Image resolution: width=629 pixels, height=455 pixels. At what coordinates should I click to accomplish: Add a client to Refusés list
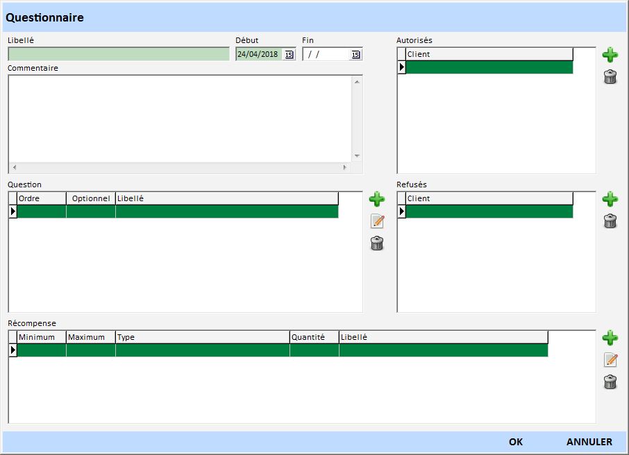(x=610, y=200)
